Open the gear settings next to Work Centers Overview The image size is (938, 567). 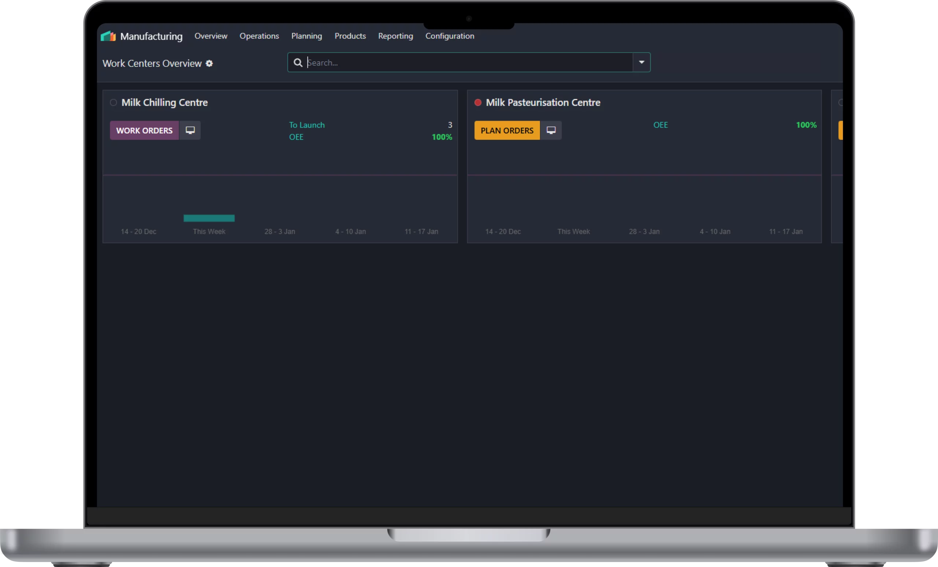[x=209, y=63]
